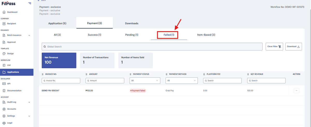Click the API icon under Developer
The height and width of the screenshot is (127, 311).
(4, 84)
